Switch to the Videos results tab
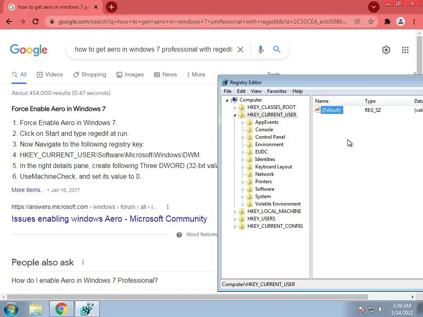Screen dimensions: 423x317 pos(50,75)
